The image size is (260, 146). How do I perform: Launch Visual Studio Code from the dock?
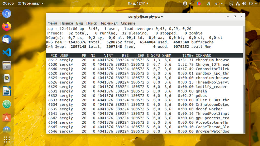point(7,52)
